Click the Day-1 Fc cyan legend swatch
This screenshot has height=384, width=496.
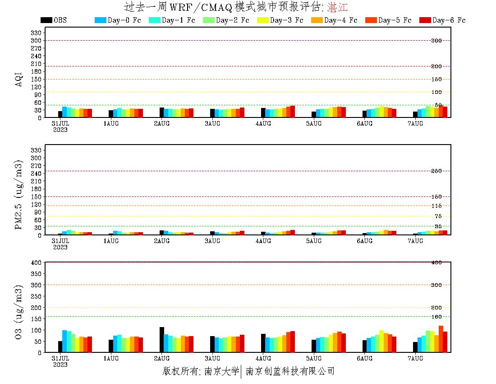tap(154, 20)
